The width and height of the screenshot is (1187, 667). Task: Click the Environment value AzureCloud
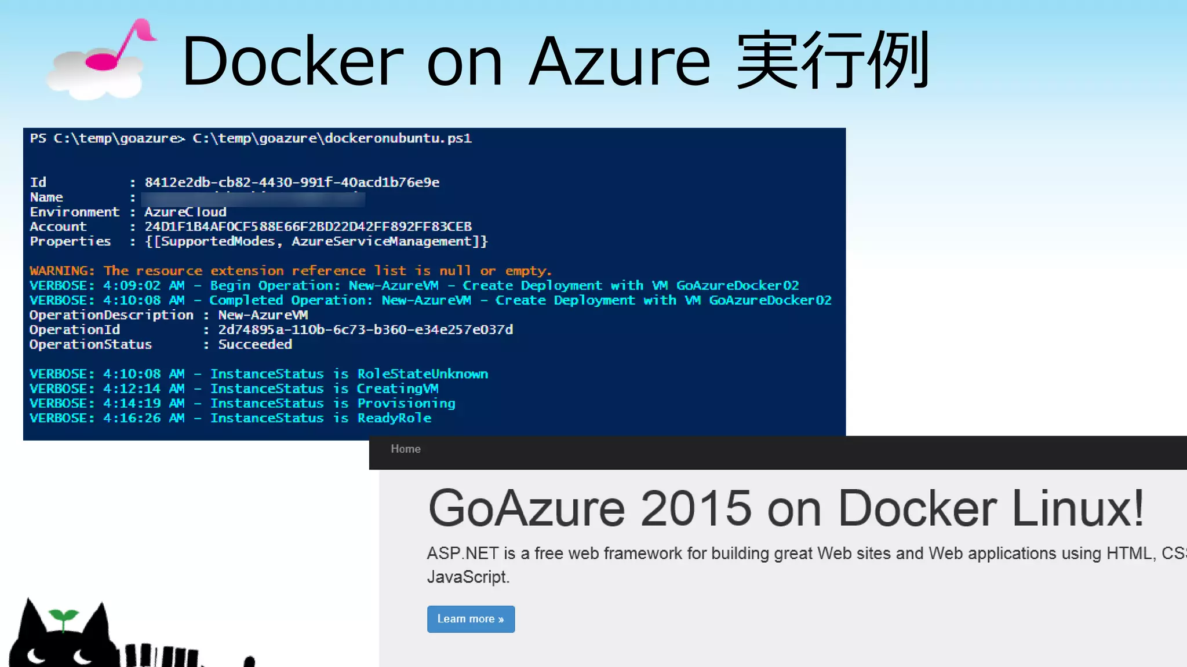[185, 212]
